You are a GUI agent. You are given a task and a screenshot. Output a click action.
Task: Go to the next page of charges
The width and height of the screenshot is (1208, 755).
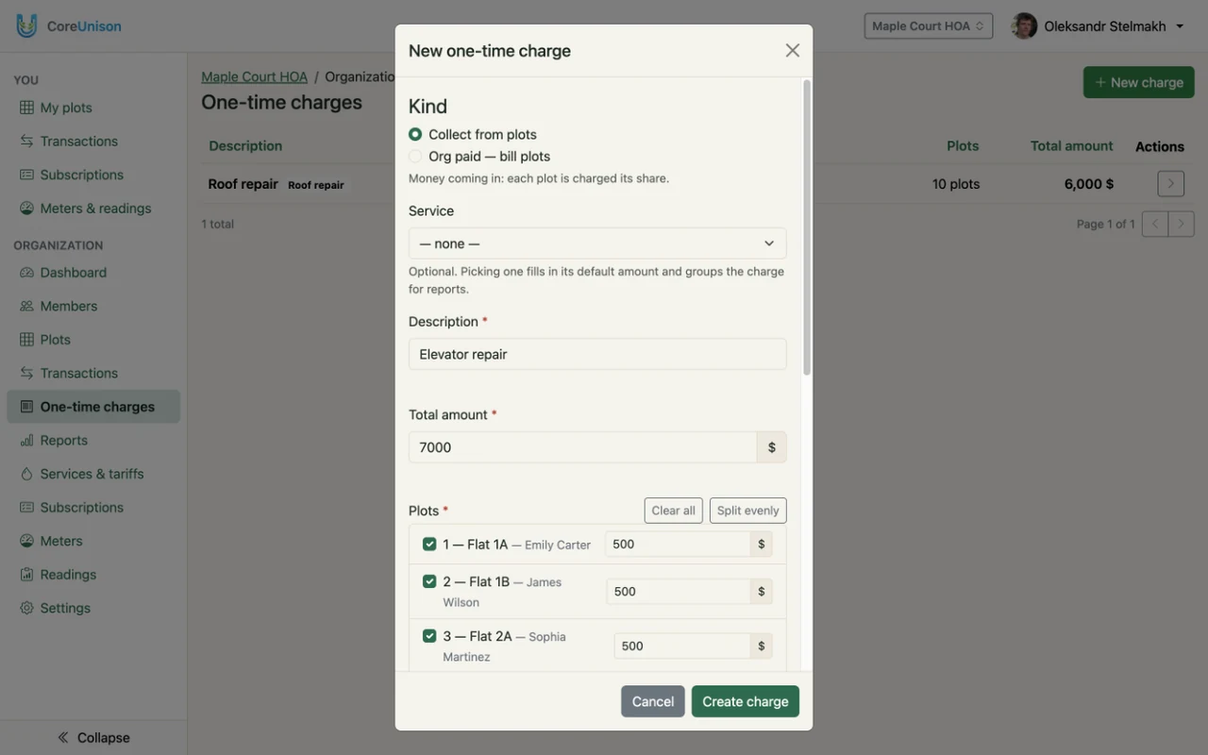1182,224
